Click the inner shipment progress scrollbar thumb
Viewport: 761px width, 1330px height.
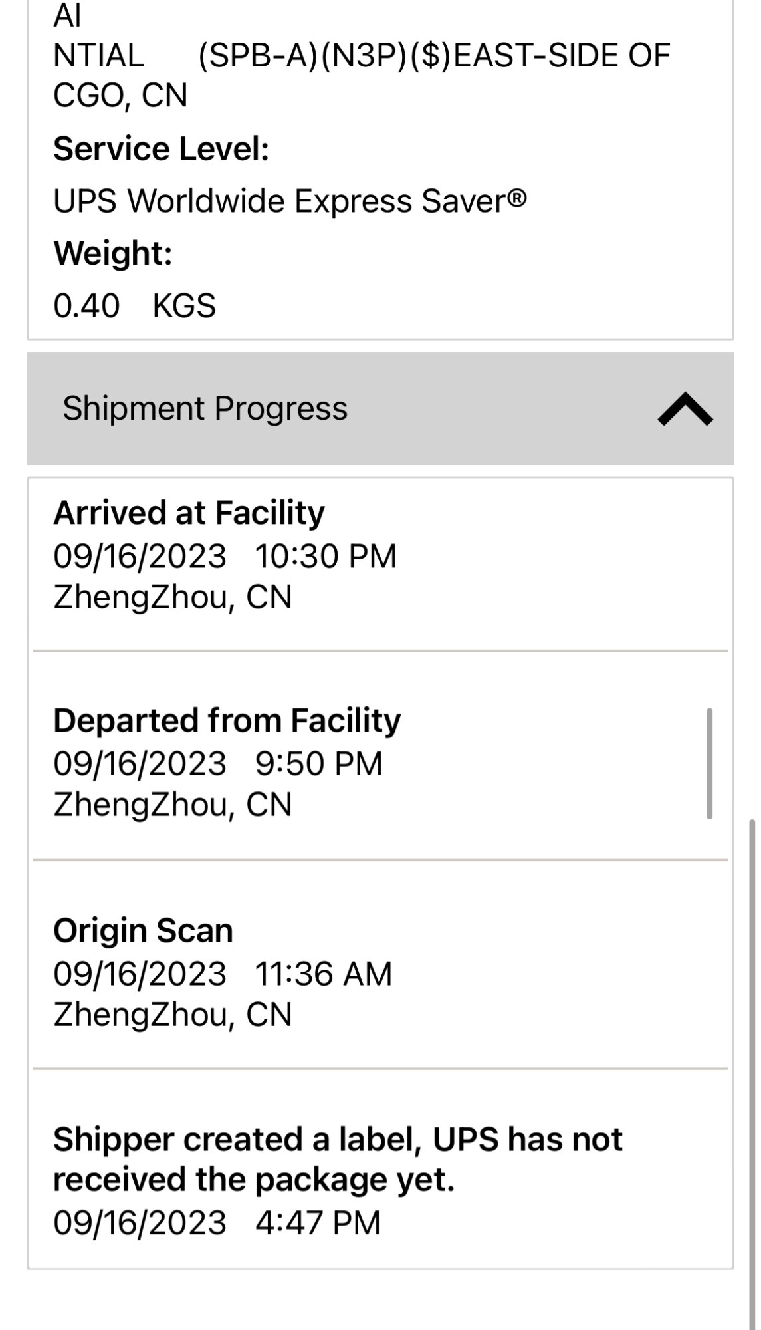coord(709,763)
